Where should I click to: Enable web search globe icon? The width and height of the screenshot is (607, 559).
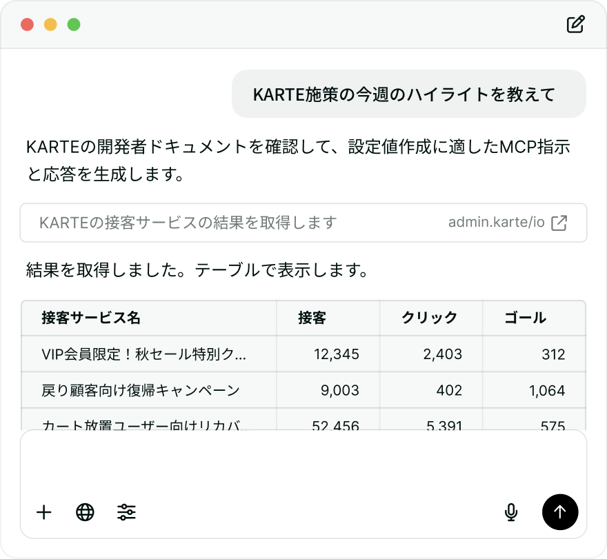pyautogui.click(x=85, y=512)
